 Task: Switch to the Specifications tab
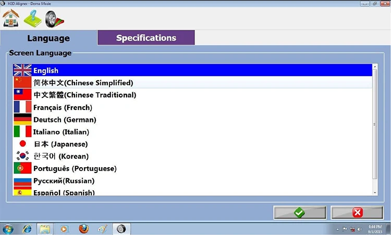click(x=146, y=38)
